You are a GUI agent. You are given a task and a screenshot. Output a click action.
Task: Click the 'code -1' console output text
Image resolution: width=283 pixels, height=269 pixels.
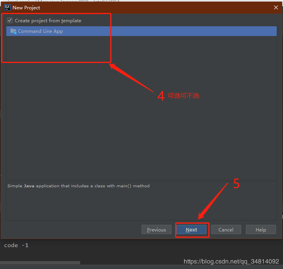pos(16,246)
